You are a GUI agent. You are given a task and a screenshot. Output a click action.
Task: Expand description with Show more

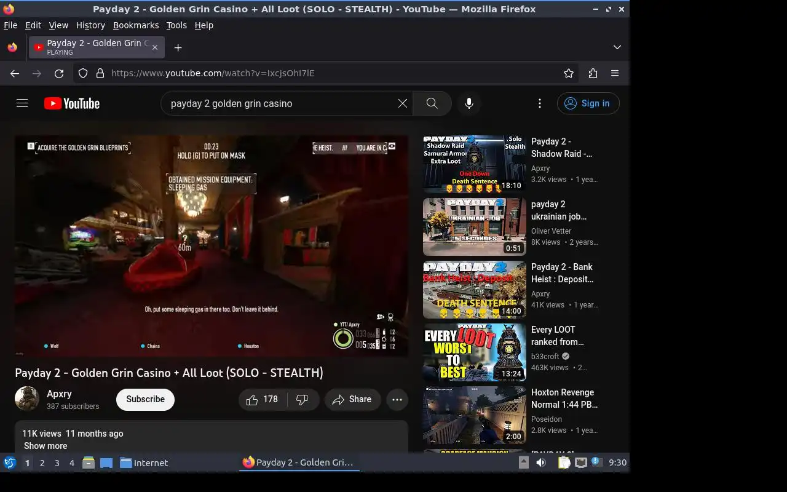(x=45, y=446)
